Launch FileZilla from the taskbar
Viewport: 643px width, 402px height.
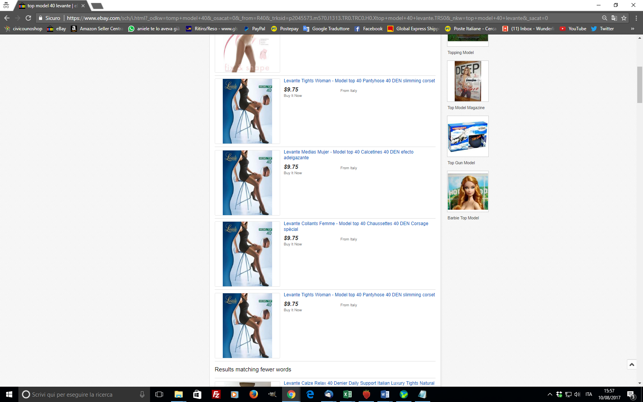[x=216, y=394]
